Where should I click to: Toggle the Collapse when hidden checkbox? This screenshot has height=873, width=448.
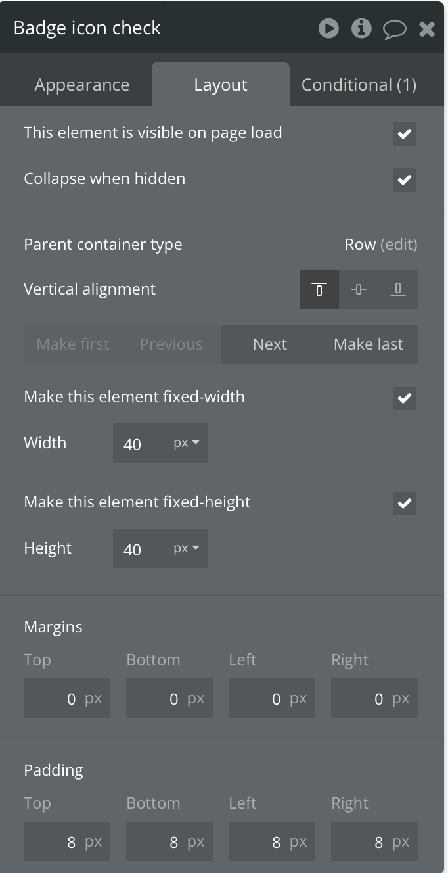405,179
